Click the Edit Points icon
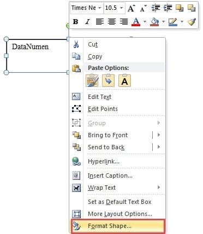The height and width of the screenshot is (234, 203). [x=76, y=109]
